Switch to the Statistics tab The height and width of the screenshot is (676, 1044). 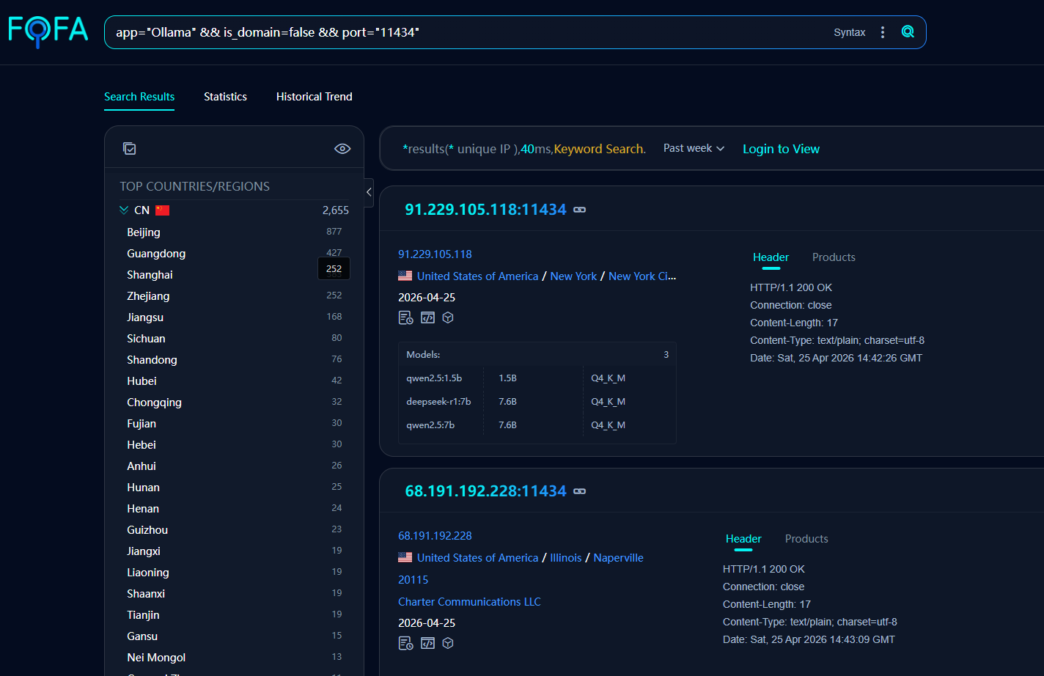(x=225, y=97)
